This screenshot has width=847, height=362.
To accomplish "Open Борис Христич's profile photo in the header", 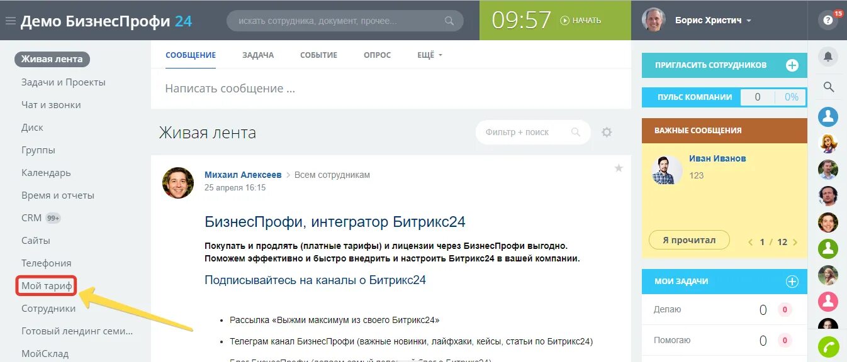I will (654, 20).
